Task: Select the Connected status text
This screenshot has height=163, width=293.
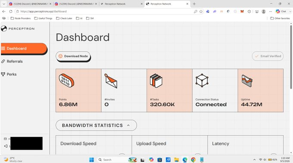Action: point(211,105)
